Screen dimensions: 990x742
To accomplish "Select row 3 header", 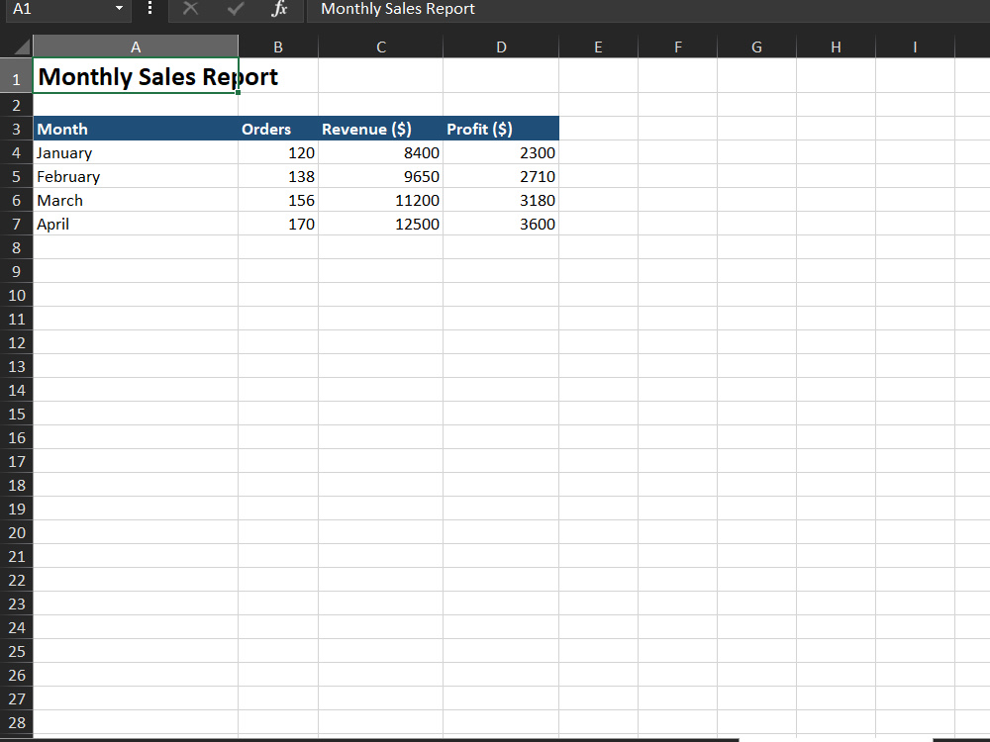I will click(x=17, y=129).
